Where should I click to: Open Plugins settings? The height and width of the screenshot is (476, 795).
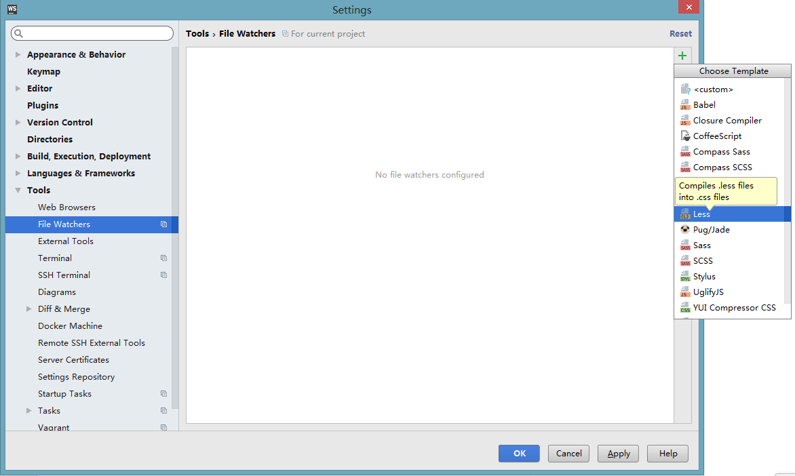[x=43, y=106]
